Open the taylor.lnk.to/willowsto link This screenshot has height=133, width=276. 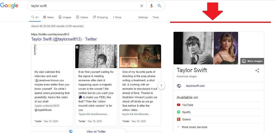(137, 114)
